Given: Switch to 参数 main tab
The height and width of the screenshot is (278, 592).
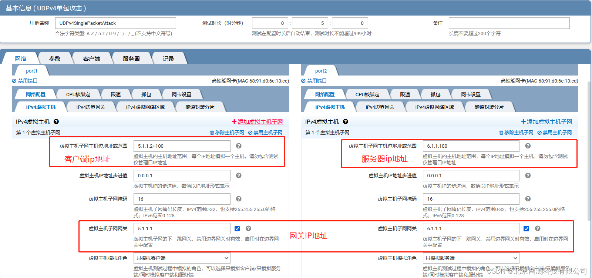Looking at the screenshot, I should tap(55, 58).
